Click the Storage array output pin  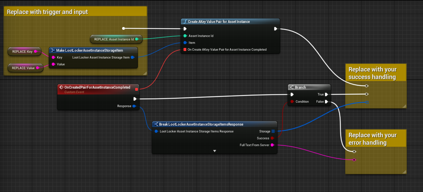click(x=273, y=131)
